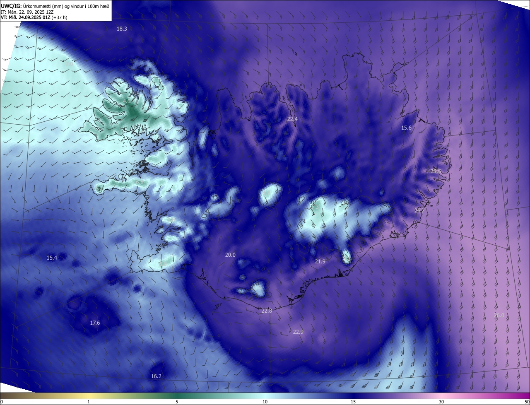Click the 22.9 value south of Iceland

pyautogui.click(x=298, y=332)
